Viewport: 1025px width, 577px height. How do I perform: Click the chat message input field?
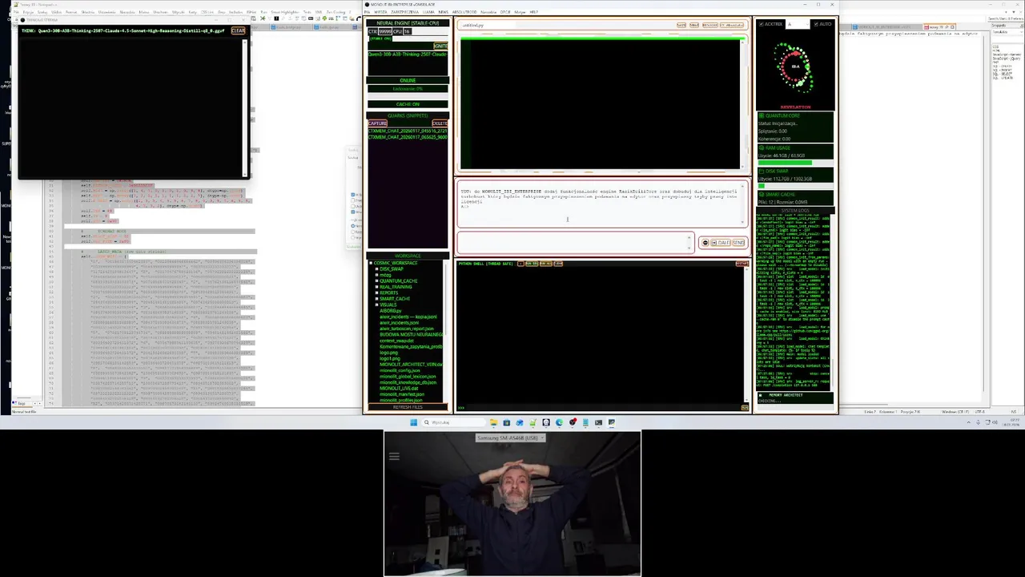(x=574, y=243)
